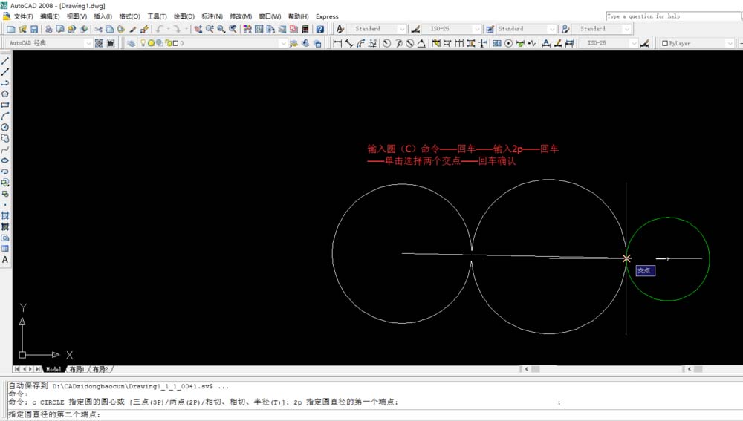Image resolution: width=743 pixels, height=421 pixels.
Task: Open the multileader style Standard dropdown
Action: [x=627, y=30]
